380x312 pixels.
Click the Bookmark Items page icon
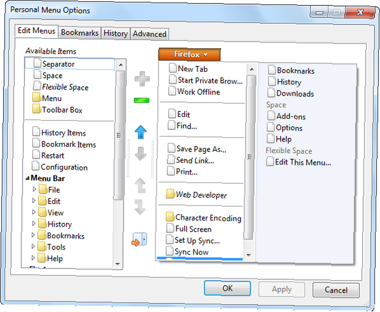pos(36,143)
